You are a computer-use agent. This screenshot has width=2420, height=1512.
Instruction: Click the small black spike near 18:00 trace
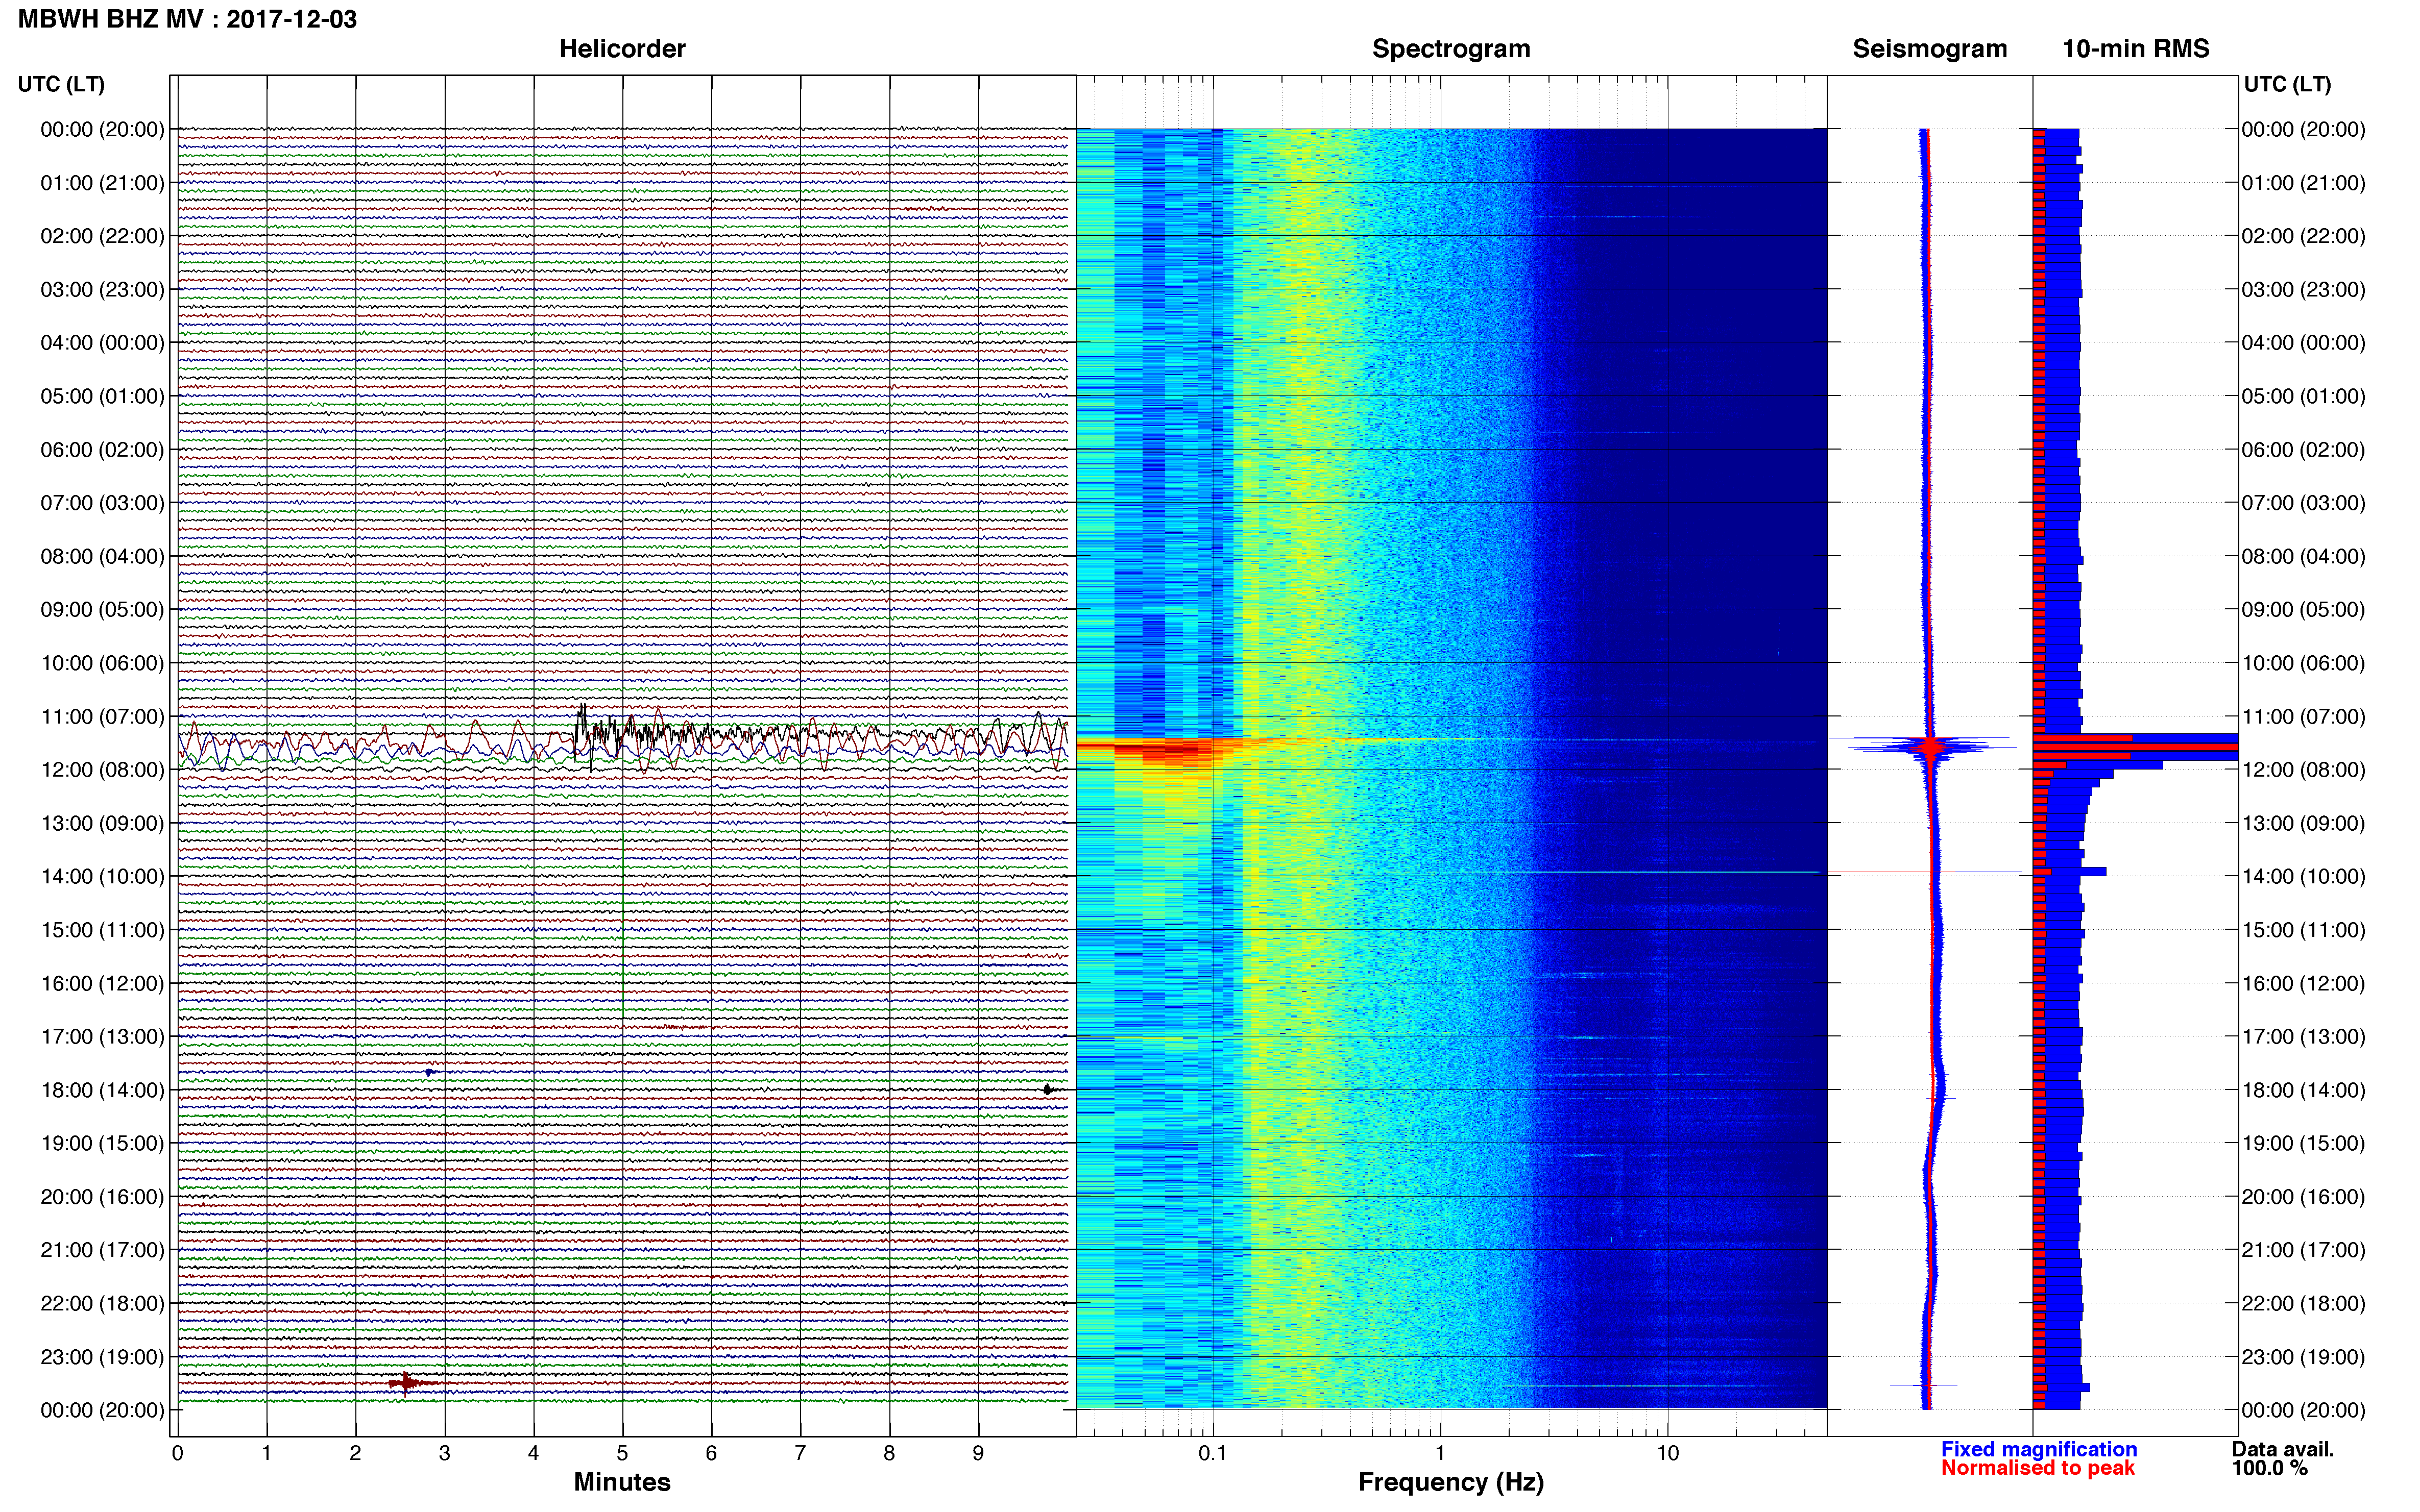click(1048, 1090)
